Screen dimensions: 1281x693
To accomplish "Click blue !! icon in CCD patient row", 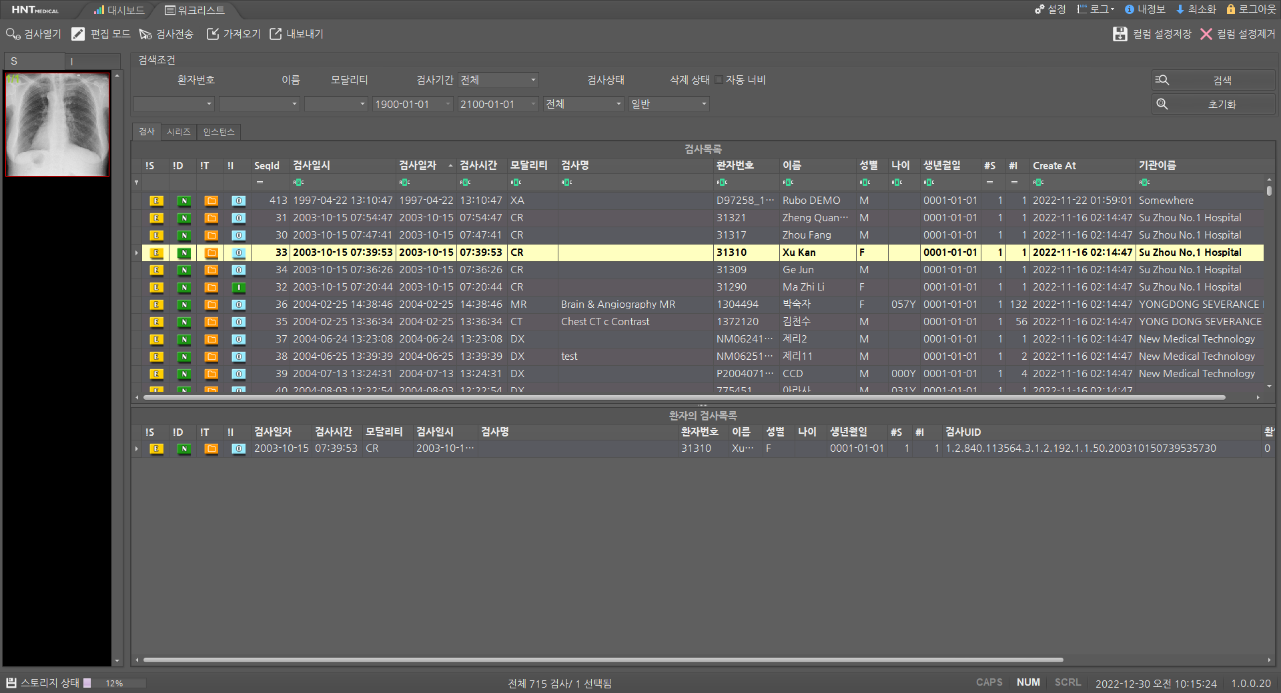I will pyautogui.click(x=239, y=374).
